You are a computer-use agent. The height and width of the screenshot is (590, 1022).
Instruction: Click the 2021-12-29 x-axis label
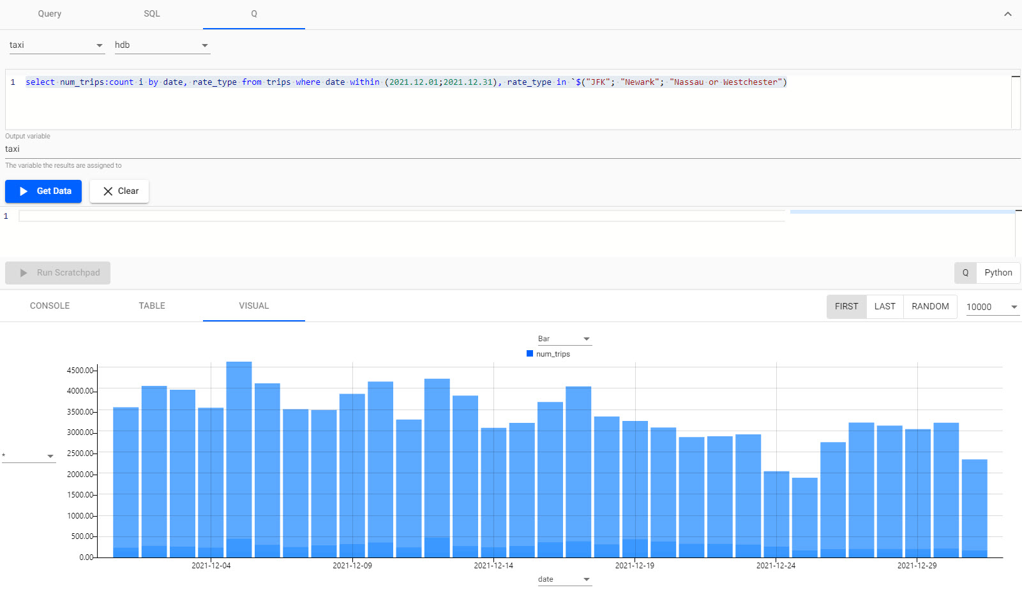[x=917, y=566]
